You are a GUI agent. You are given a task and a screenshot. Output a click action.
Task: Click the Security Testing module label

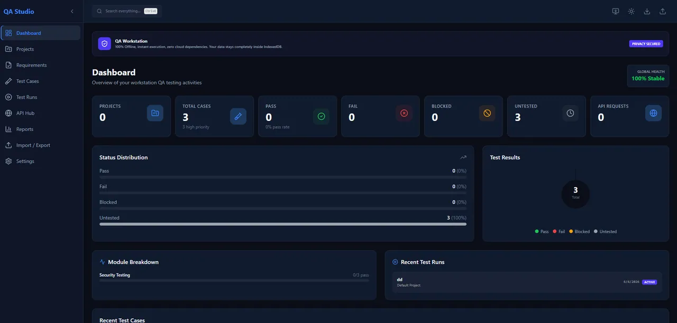pyautogui.click(x=115, y=275)
